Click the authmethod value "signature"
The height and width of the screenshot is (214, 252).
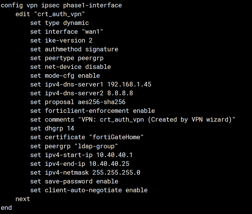[102, 49]
